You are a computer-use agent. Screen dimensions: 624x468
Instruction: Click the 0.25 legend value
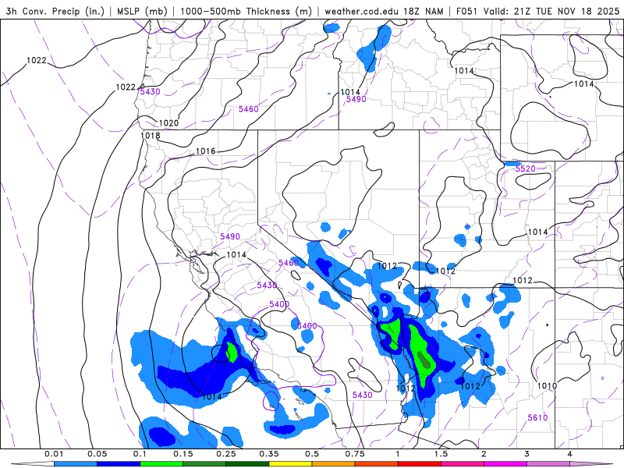click(226, 454)
